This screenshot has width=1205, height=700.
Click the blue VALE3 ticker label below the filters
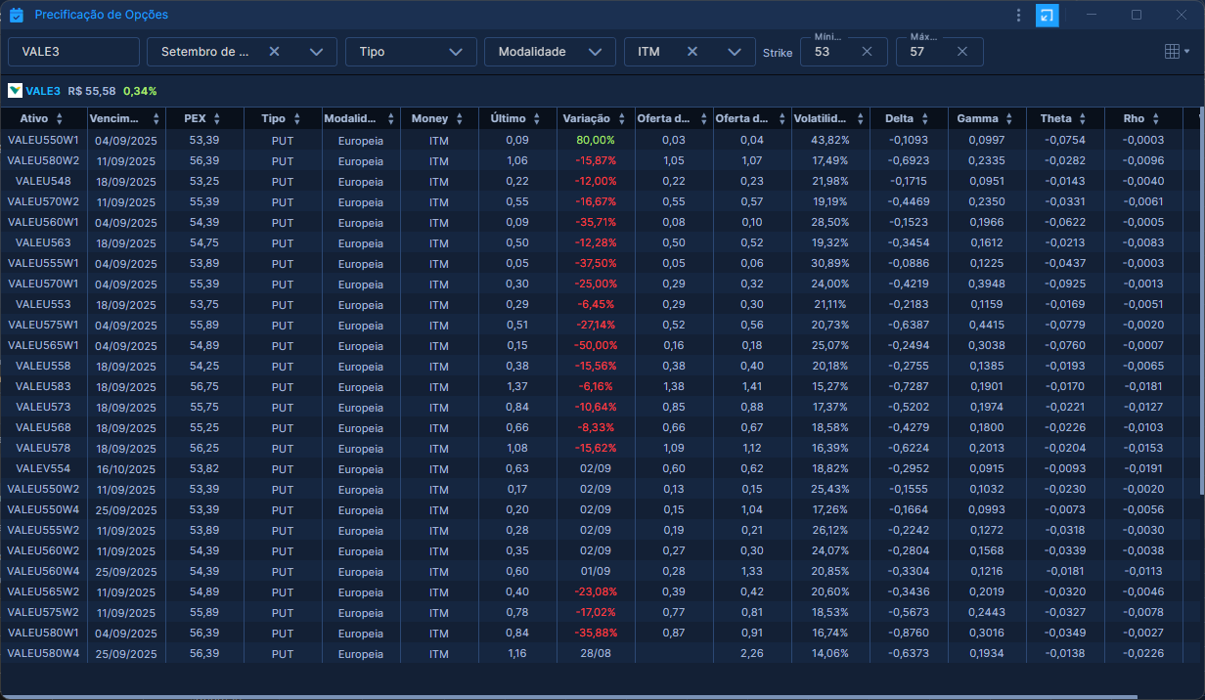click(x=43, y=91)
